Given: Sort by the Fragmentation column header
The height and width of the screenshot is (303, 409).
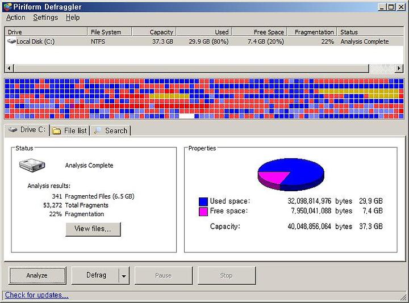Looking at the screenshot, I should point(312,32).
